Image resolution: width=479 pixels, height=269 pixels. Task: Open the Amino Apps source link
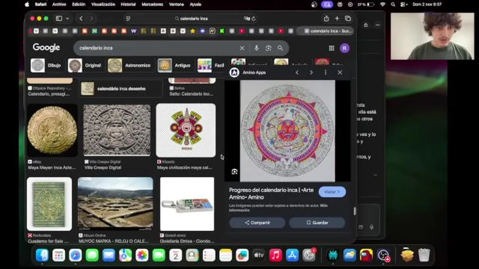pos(248,72)
